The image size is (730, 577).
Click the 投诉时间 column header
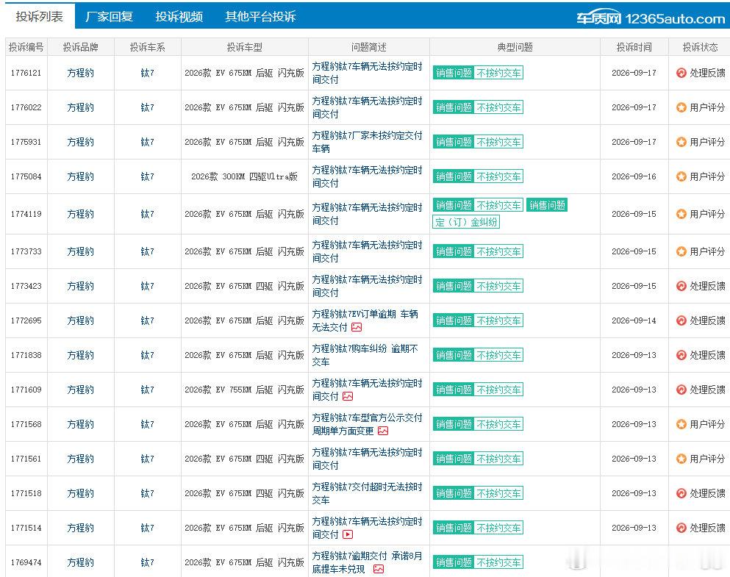click(x=634, y=47)
